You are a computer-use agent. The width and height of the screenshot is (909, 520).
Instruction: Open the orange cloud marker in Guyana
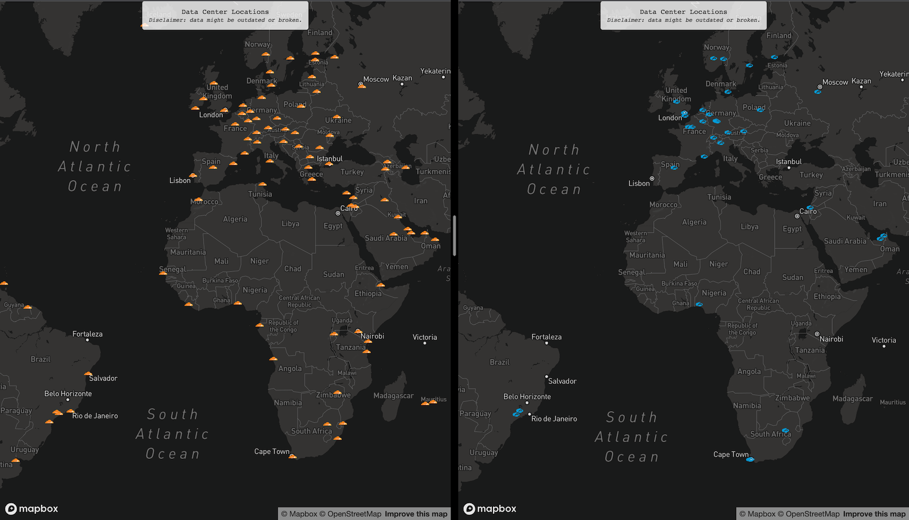[27, 307]
